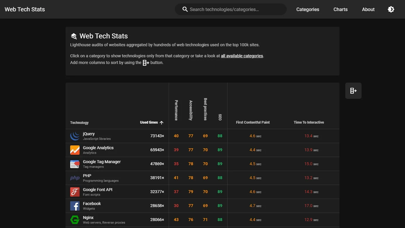Open the Nginx technology name
Image resolution: width=405 pixels, height=228 pixels.
pos(88,218)
